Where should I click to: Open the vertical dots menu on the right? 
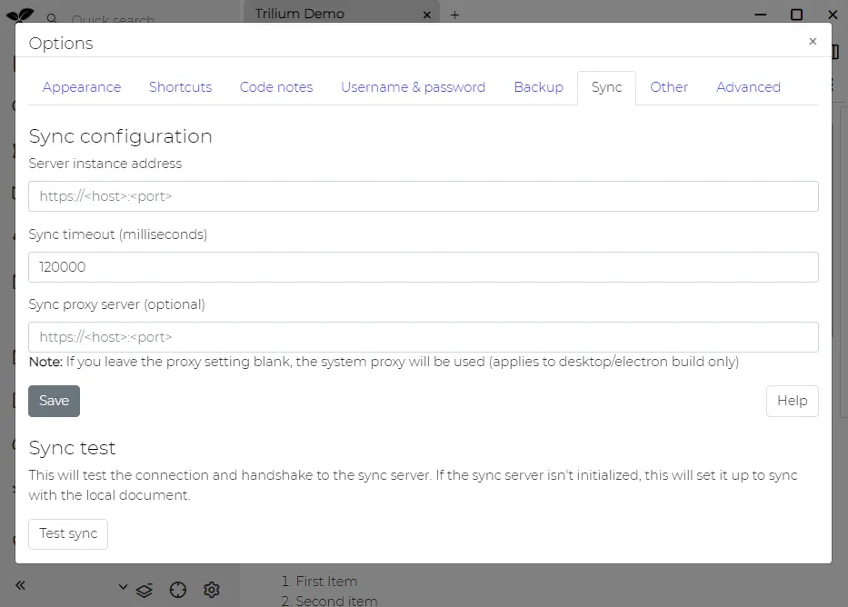pyautogui.click(x=833, y=84)
